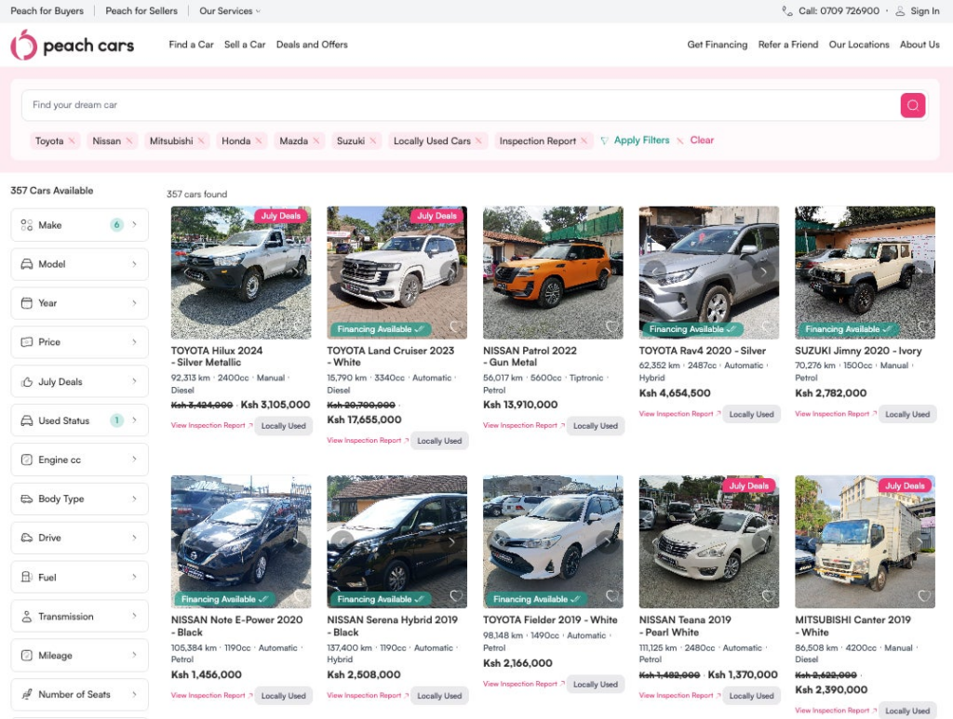Open Refer a Friend page
Image resolution: width=953 pixels, height=719 pixels.
[787, 45]
